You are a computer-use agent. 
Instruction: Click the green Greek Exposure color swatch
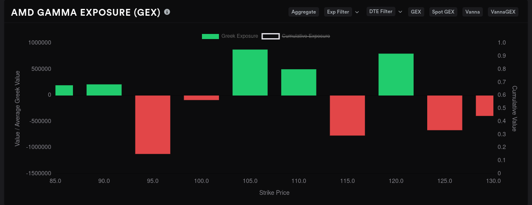coord(210,36)
